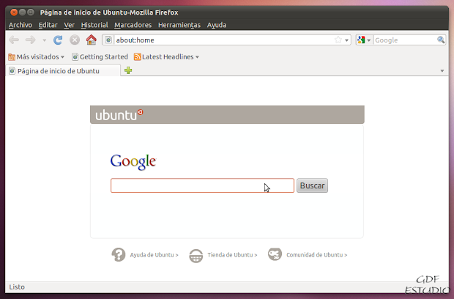Click the Listo status bar text

tap(17, 287)
